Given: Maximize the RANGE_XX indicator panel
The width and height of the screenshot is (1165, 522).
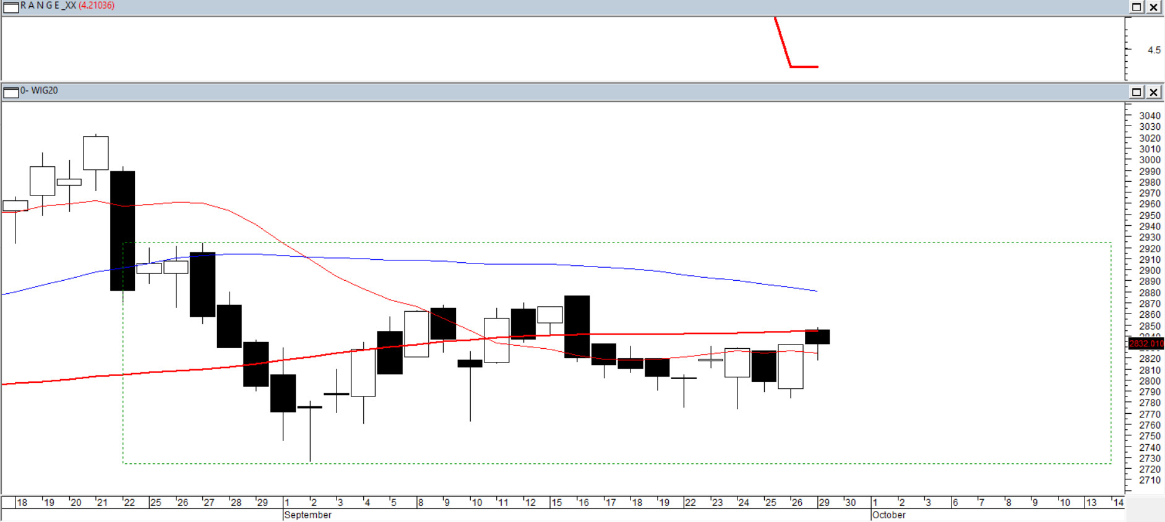Looking at the screenshot, I should click(1137, 7).
